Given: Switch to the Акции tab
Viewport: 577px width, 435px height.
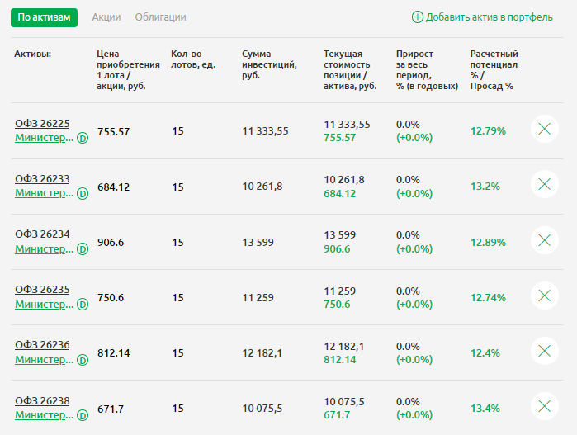Looking at the screenshot, I should point(106,17).
